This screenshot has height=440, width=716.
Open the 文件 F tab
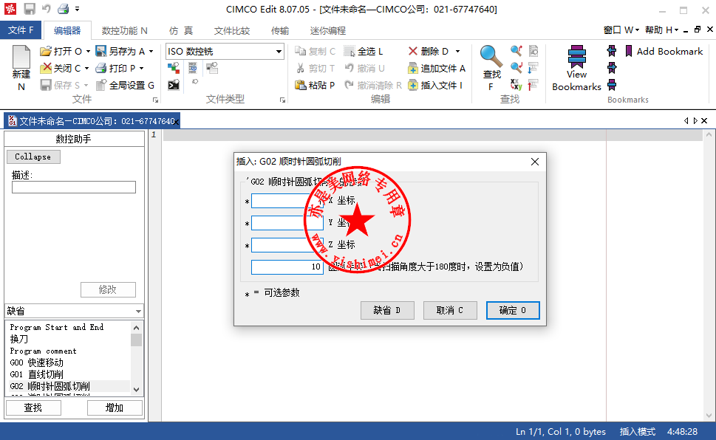(x=21, y=30)
